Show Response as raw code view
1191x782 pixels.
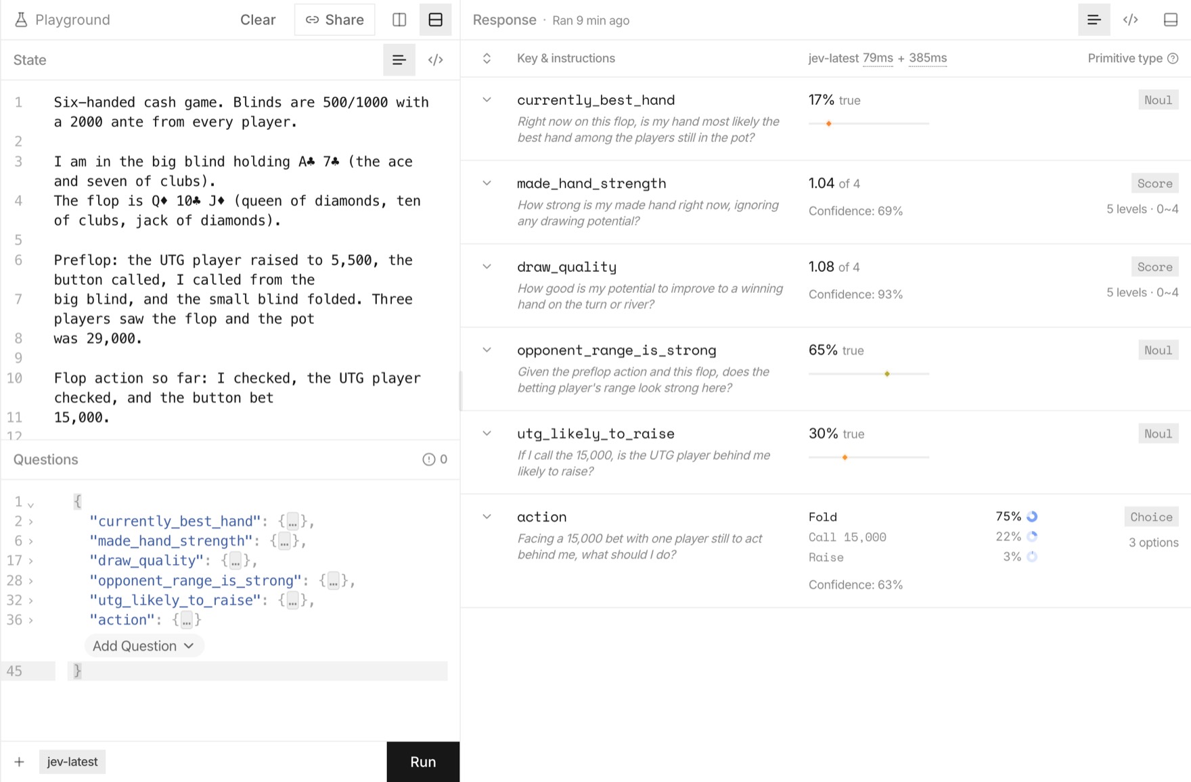(1131, 20)
